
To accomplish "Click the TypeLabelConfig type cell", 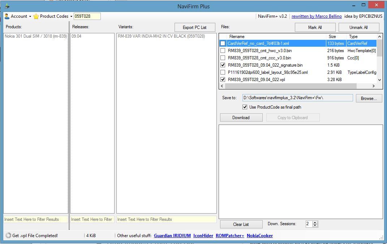I will [362, 72].
